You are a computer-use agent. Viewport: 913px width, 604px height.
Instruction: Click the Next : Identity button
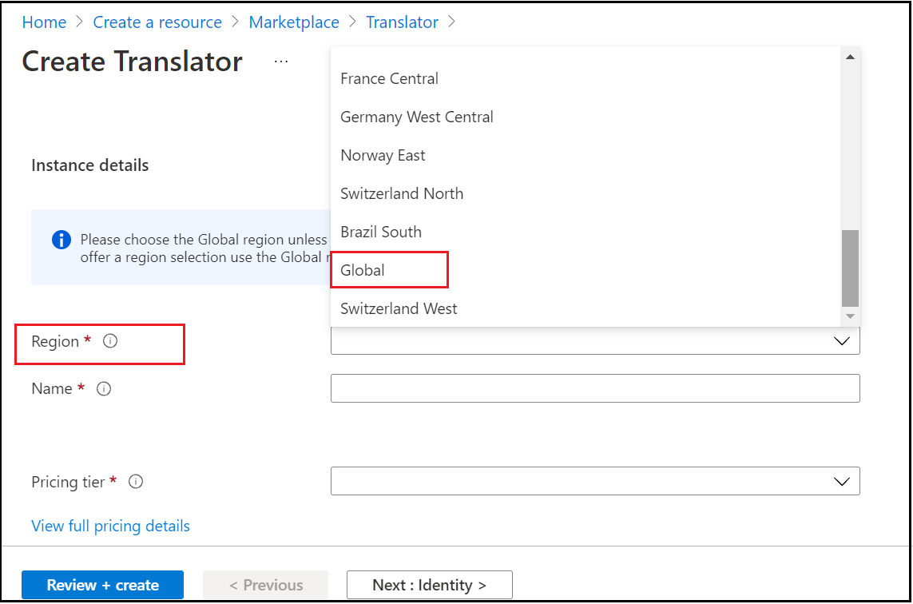pyautogui.click(x=429, y=585)
